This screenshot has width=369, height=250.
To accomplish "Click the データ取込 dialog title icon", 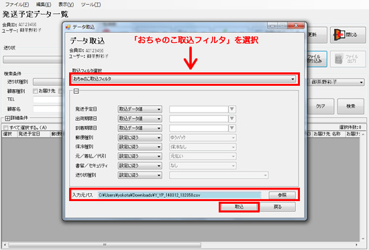I will pos(68,27).
